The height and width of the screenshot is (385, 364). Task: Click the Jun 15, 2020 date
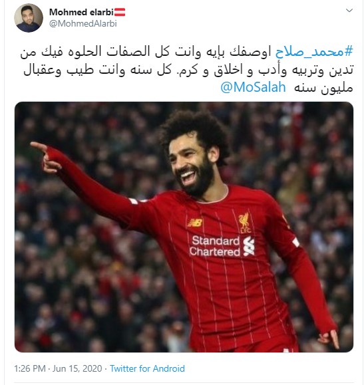point(77,368)
